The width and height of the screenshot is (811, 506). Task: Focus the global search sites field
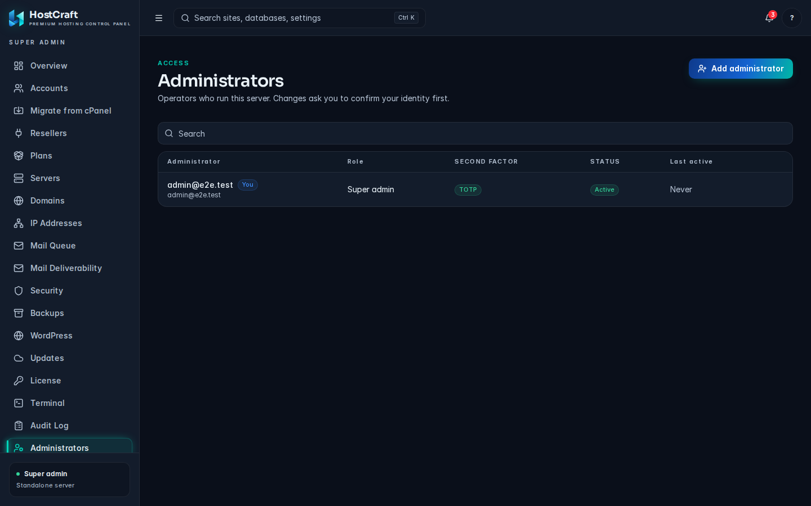tap(300, 18)
